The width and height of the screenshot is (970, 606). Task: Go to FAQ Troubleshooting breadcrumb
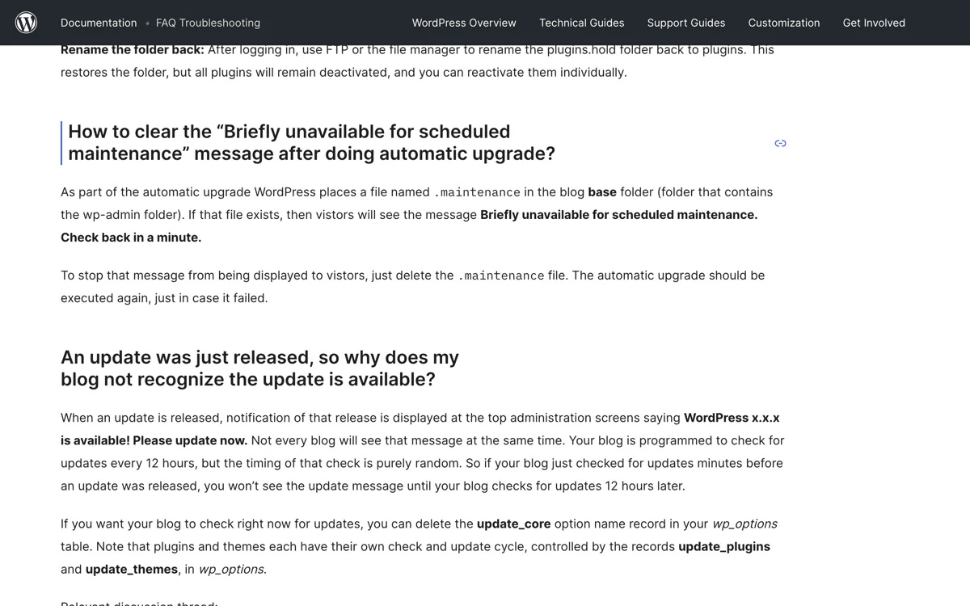(x=208, y=23)
